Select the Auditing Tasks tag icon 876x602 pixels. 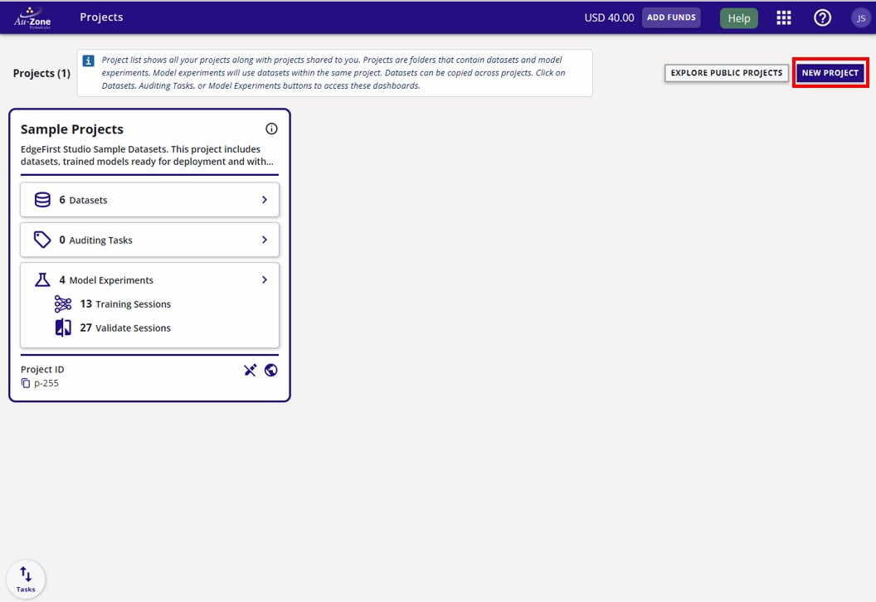43,240
